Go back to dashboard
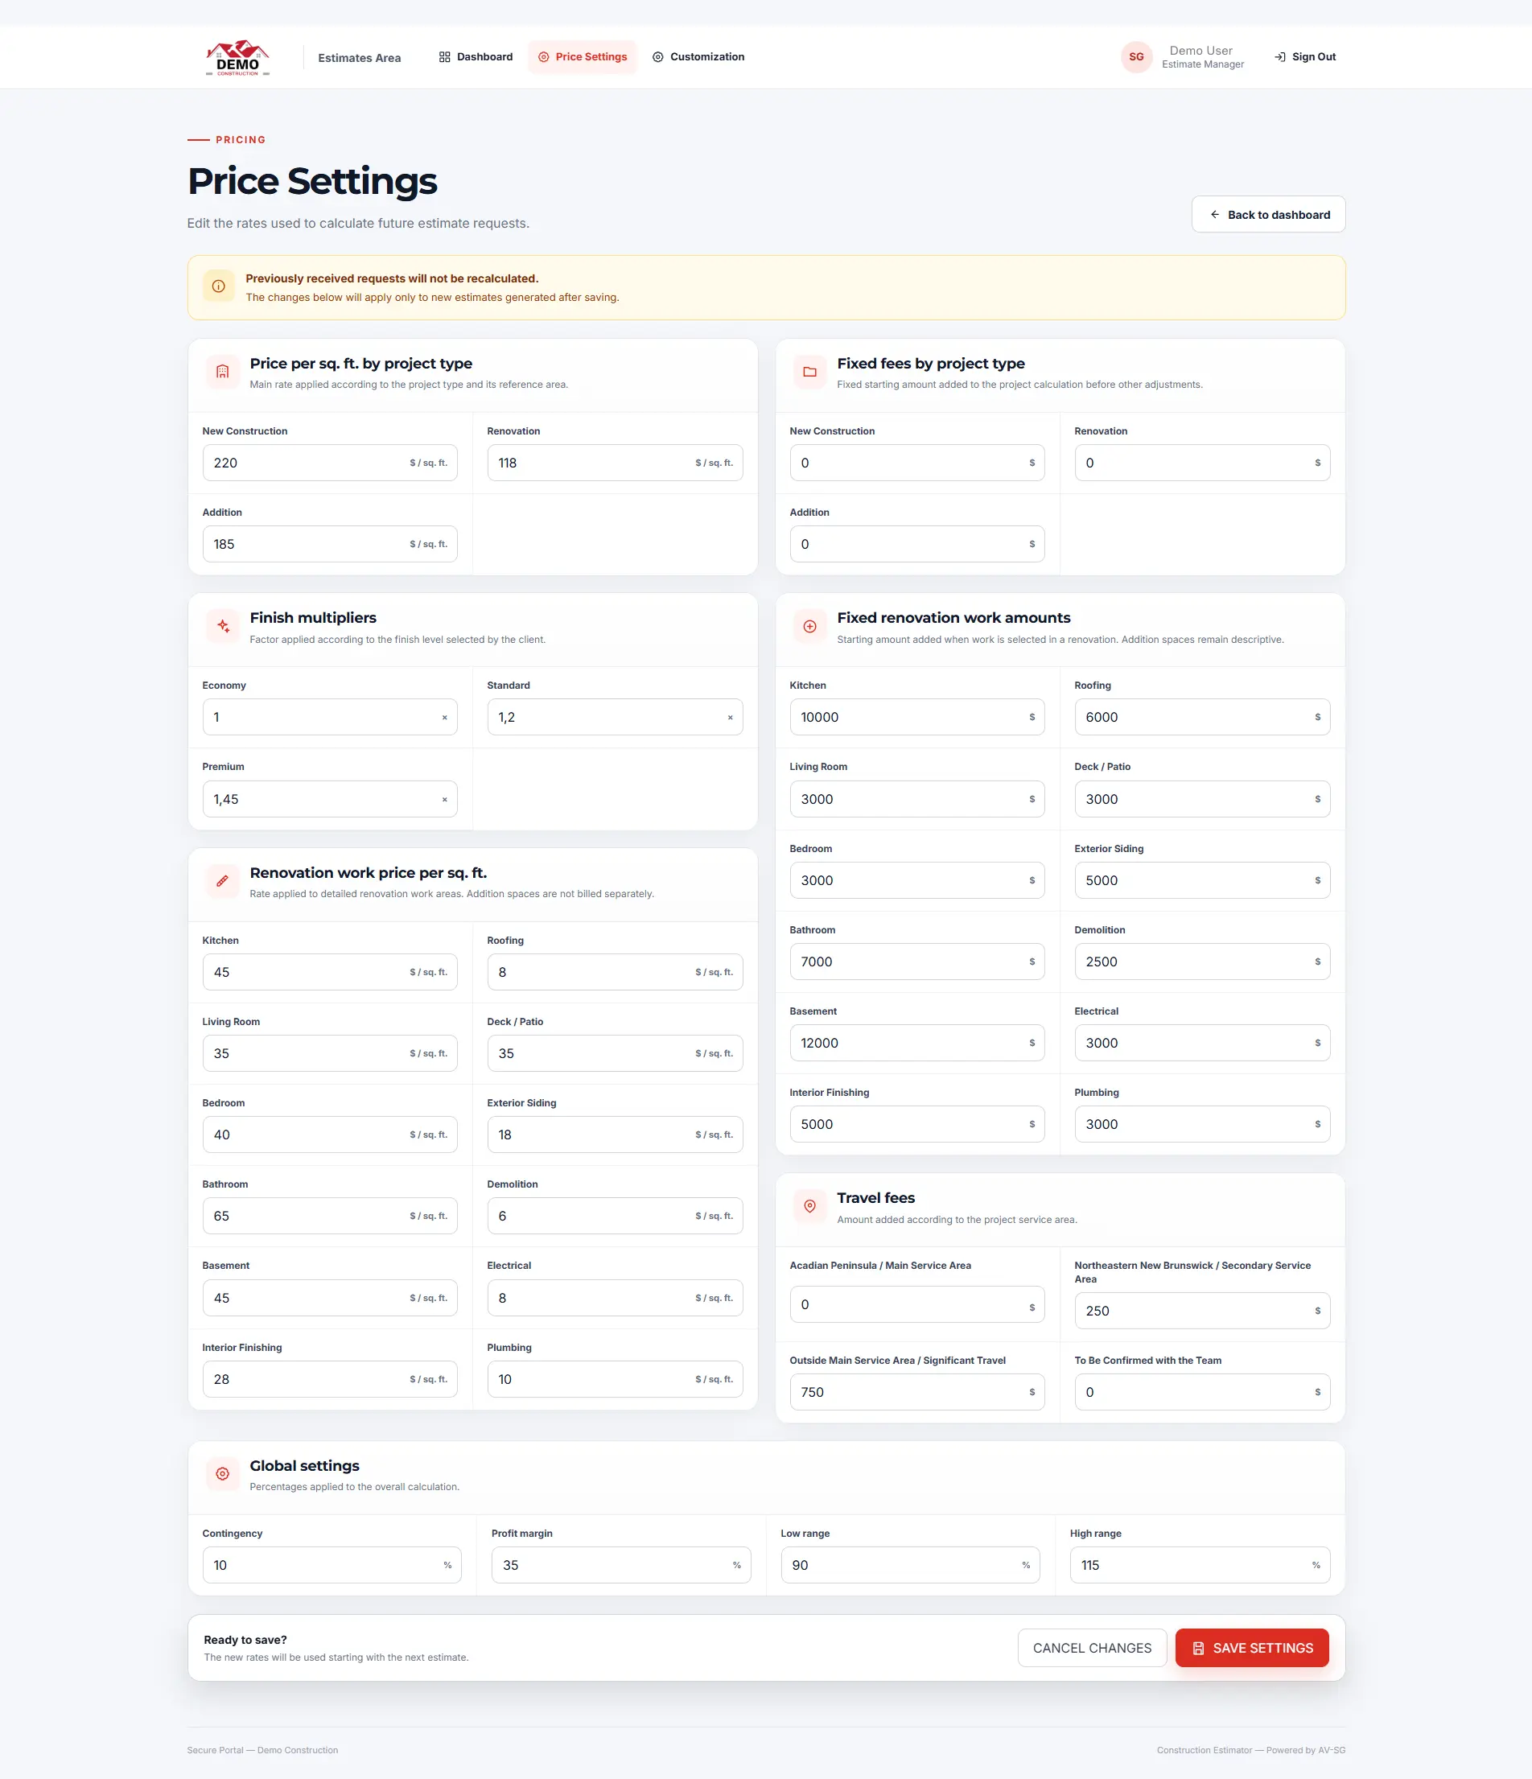The image size is (1532, 1779). [1268, 215]
